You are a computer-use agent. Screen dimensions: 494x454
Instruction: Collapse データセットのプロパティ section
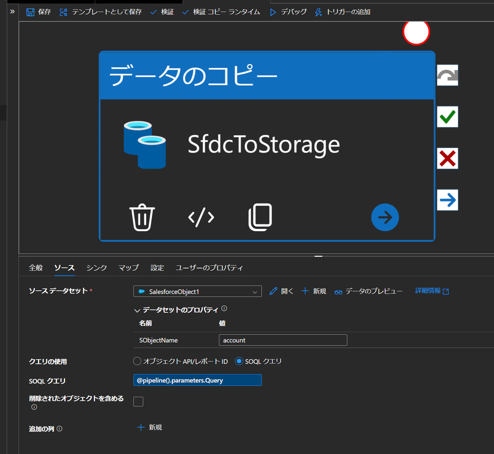137,310
